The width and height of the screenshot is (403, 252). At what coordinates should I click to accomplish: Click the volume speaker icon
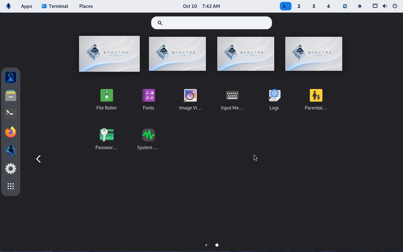[x=385, y=6]
